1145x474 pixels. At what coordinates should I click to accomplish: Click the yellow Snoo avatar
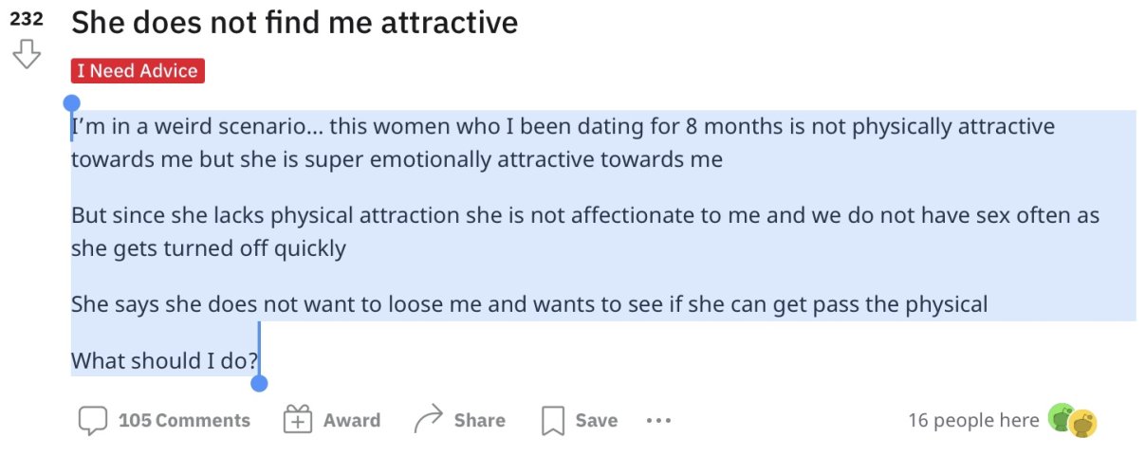pyautogui.click(x=1083, y=424)
